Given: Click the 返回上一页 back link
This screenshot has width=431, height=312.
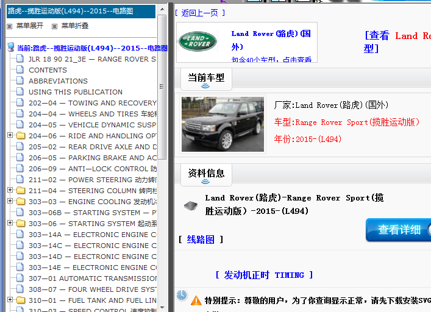Looking at the screenshot, I should pyautogui.click(x=200, y=13).
